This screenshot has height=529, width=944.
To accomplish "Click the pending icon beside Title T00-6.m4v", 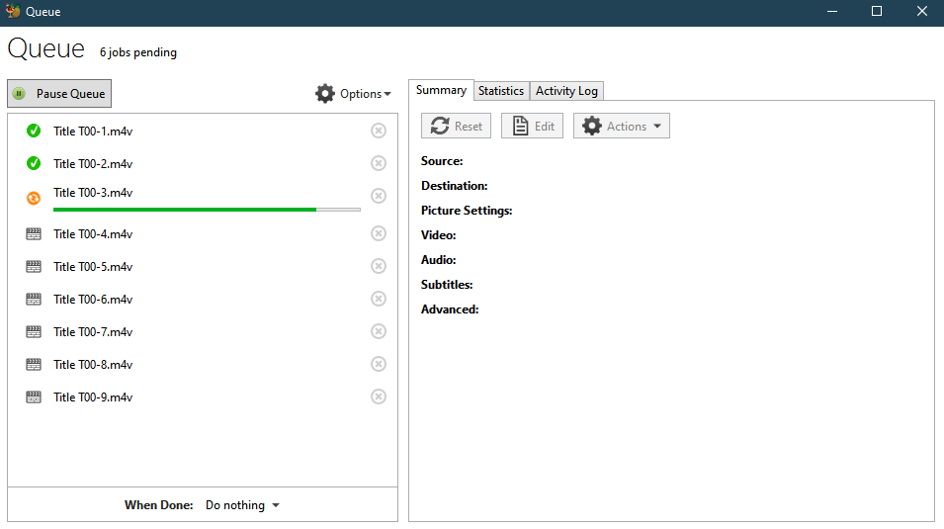I will [34, 299].
